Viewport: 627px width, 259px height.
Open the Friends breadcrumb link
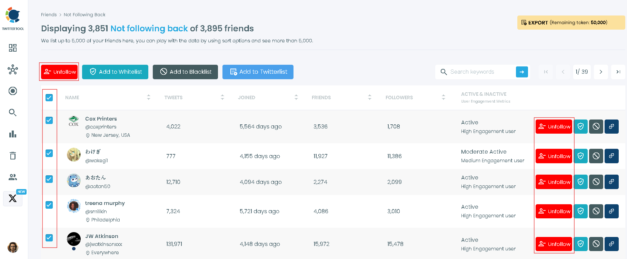[49, 15]
